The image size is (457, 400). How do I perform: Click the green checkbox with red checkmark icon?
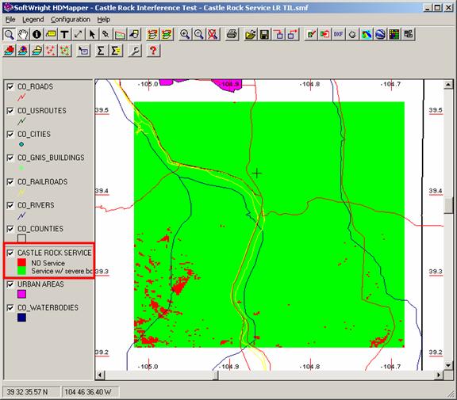[x=311, y=34]
